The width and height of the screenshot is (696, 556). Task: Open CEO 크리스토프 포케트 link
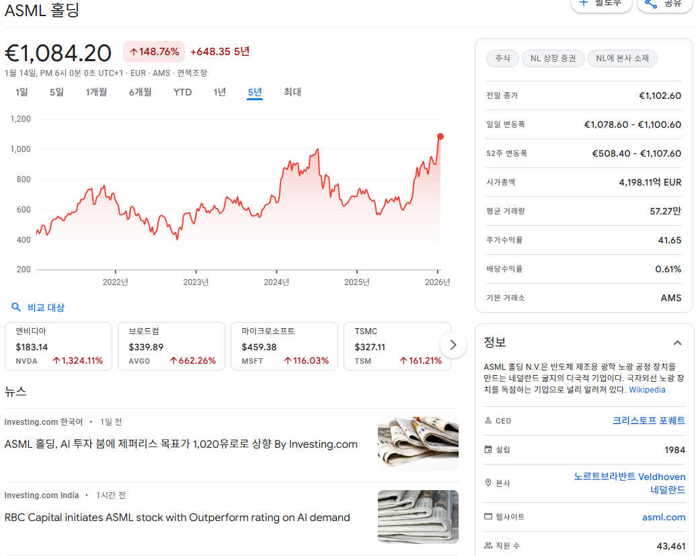pos(648,420)
